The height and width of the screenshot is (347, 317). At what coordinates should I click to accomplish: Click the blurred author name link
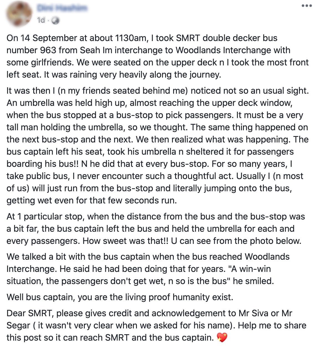(62, 8)
